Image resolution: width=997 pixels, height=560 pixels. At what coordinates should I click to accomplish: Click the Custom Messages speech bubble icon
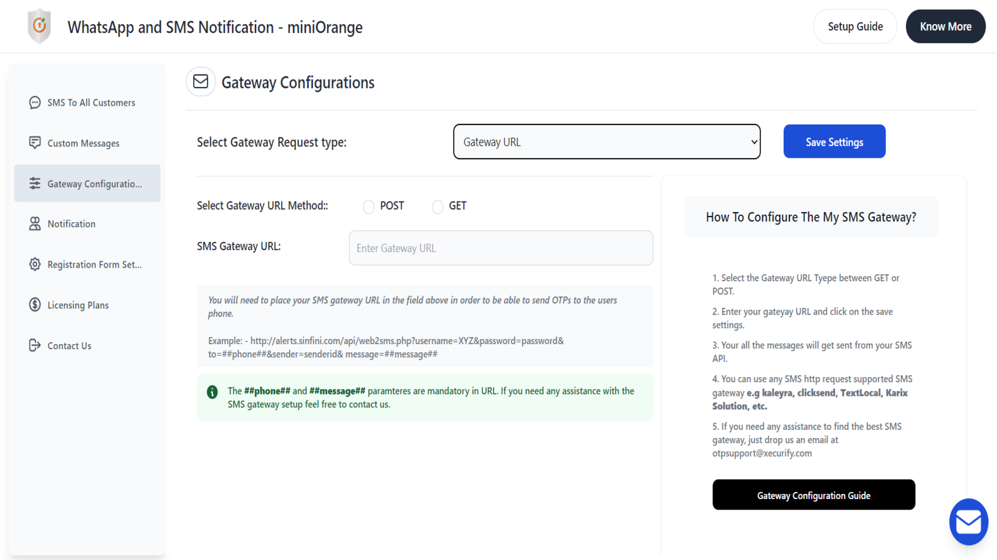[34, 142]
